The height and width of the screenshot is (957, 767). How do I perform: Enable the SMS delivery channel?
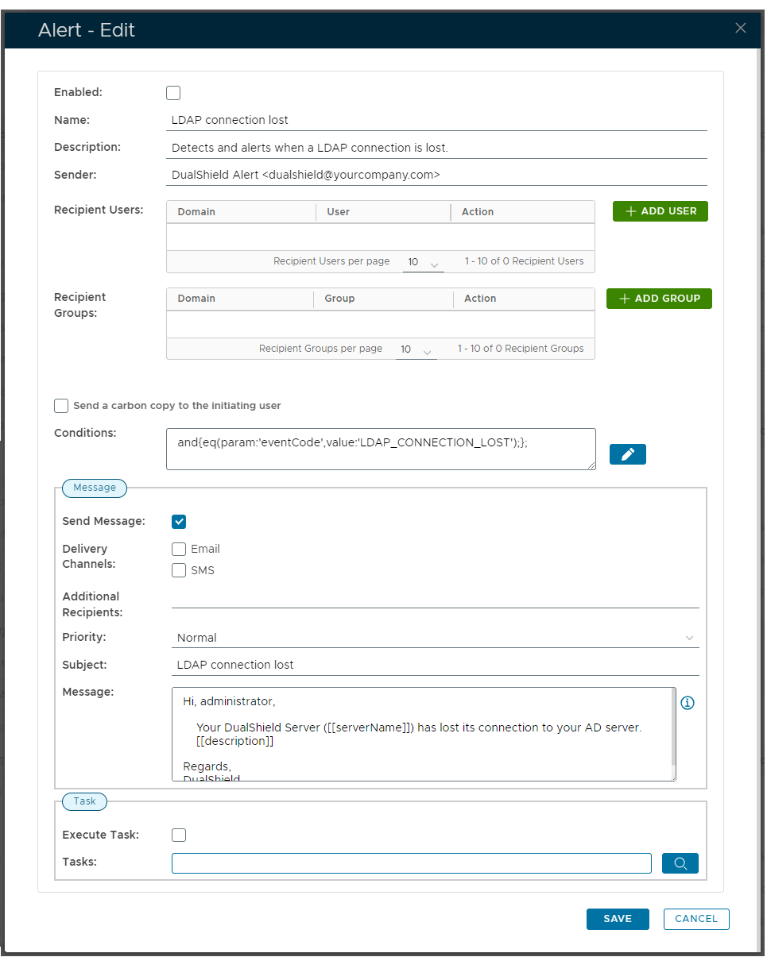tap(179, 570)
